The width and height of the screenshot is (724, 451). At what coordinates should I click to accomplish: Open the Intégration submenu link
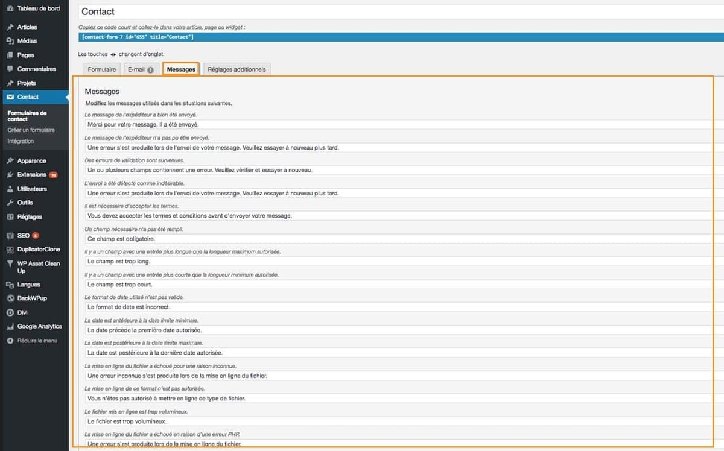tap(21, 141)
